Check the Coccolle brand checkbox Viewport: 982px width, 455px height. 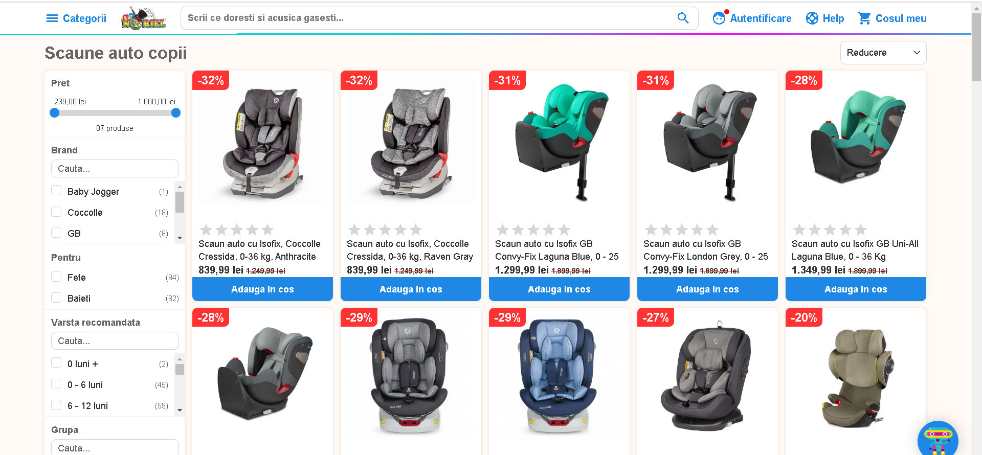coord(56,212)
